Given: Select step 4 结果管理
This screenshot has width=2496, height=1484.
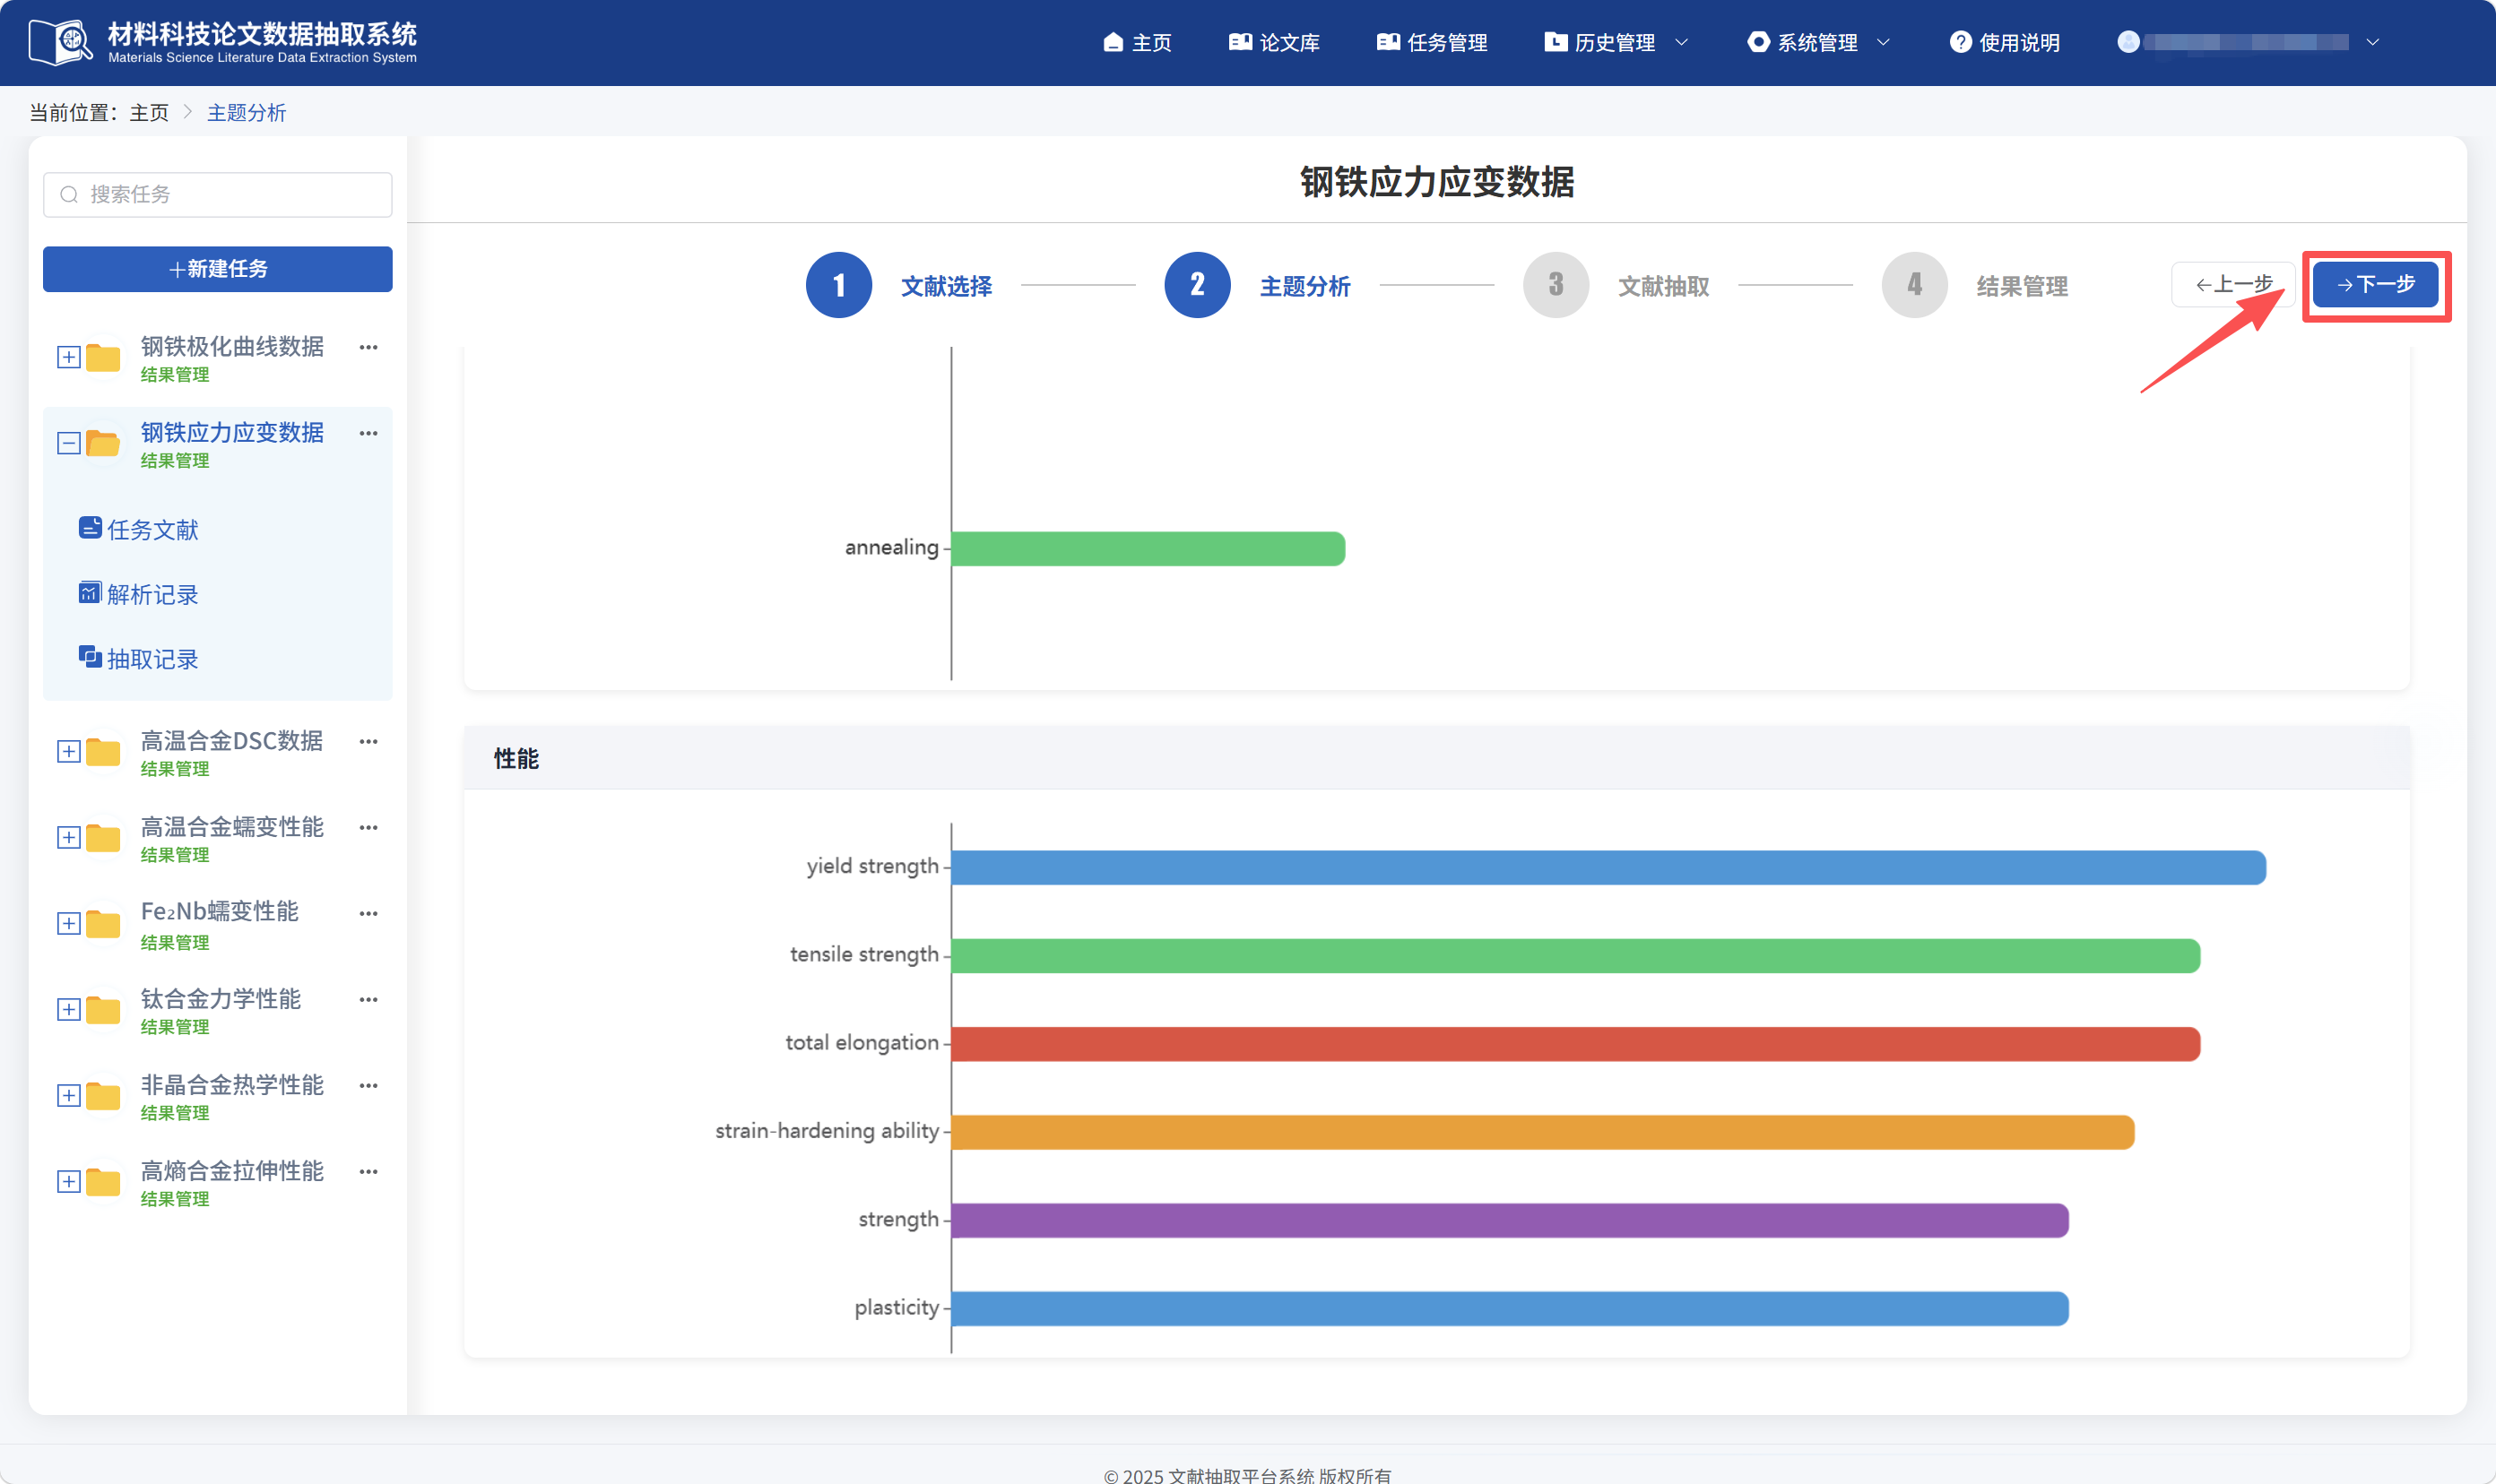Looking at the screenshot, I should (x=1975, y=285).
